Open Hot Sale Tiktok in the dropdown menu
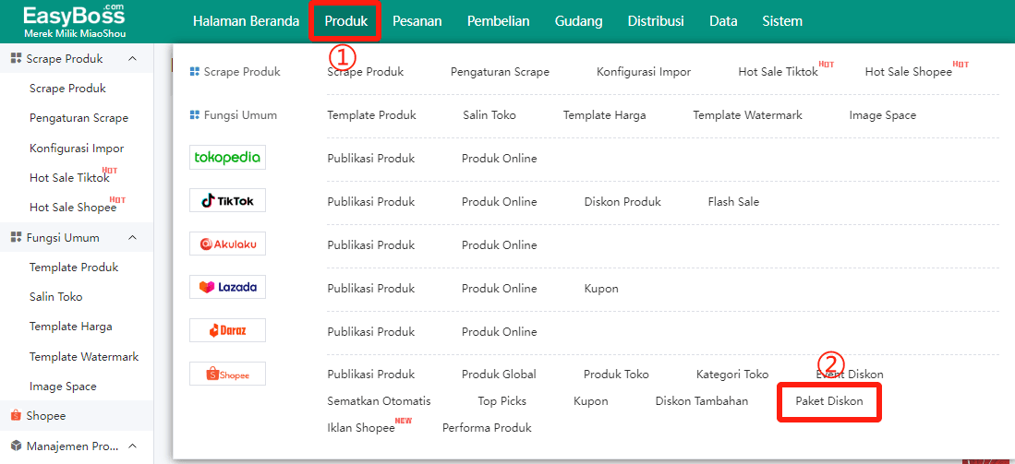1015x464 pixels. (x=778, y=72)
